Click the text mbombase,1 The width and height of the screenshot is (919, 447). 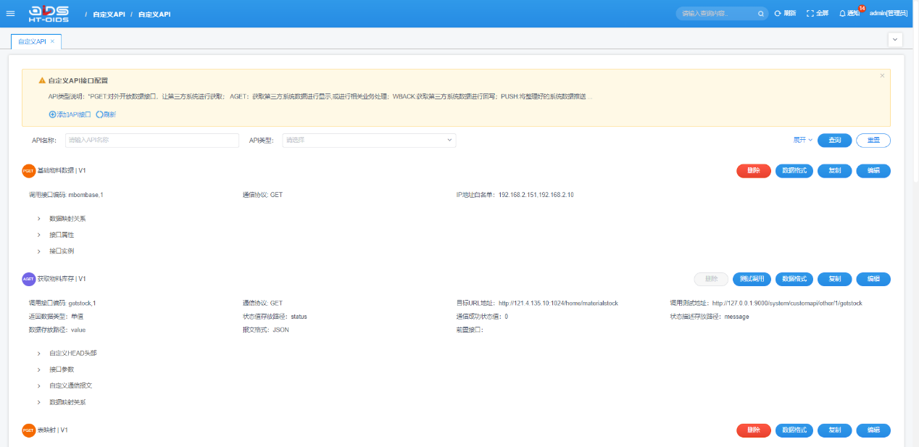(86, 195)
